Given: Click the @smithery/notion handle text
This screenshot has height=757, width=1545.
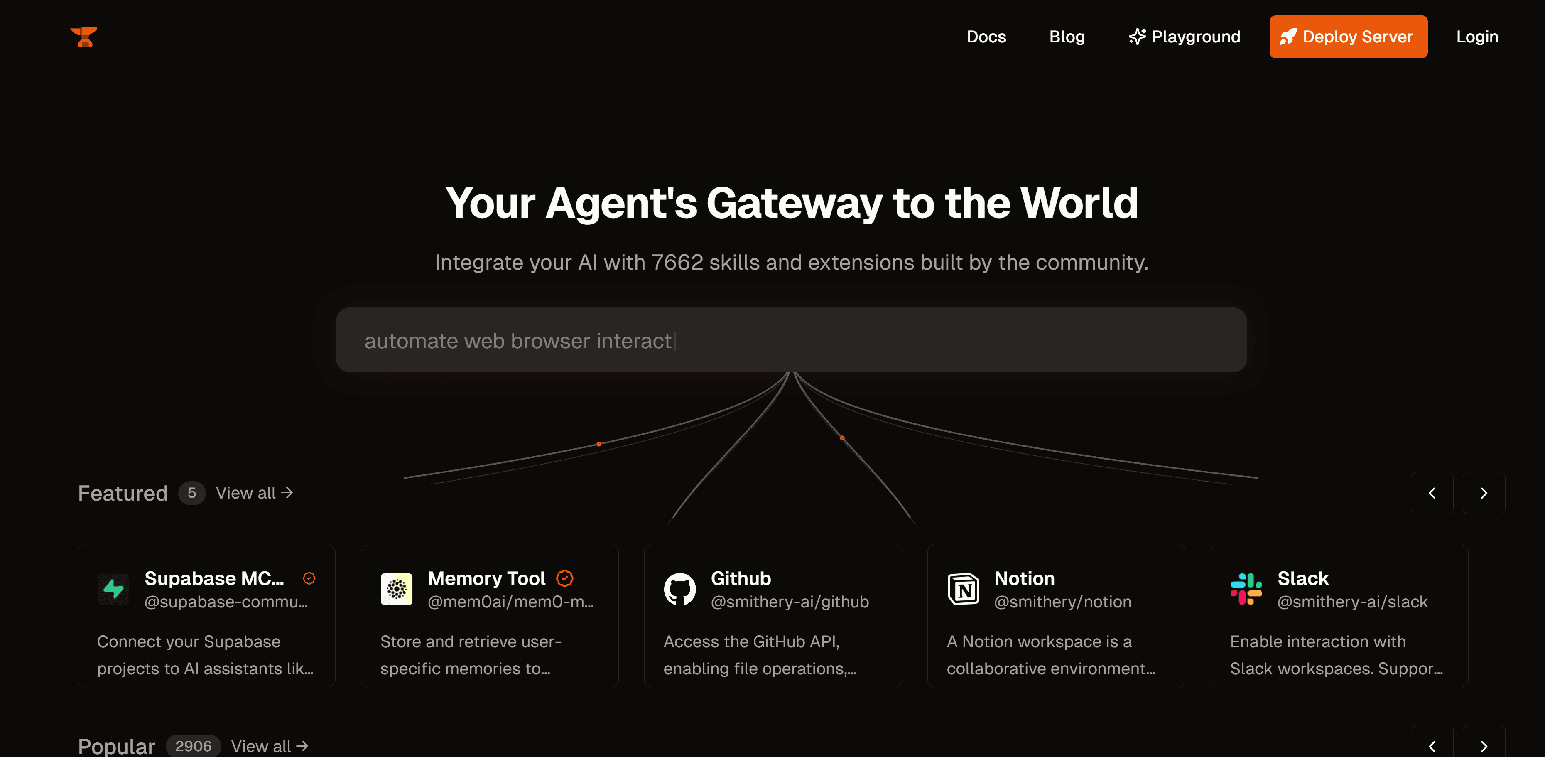Looking at the screenshot, I should click(x=1063, y=602).
